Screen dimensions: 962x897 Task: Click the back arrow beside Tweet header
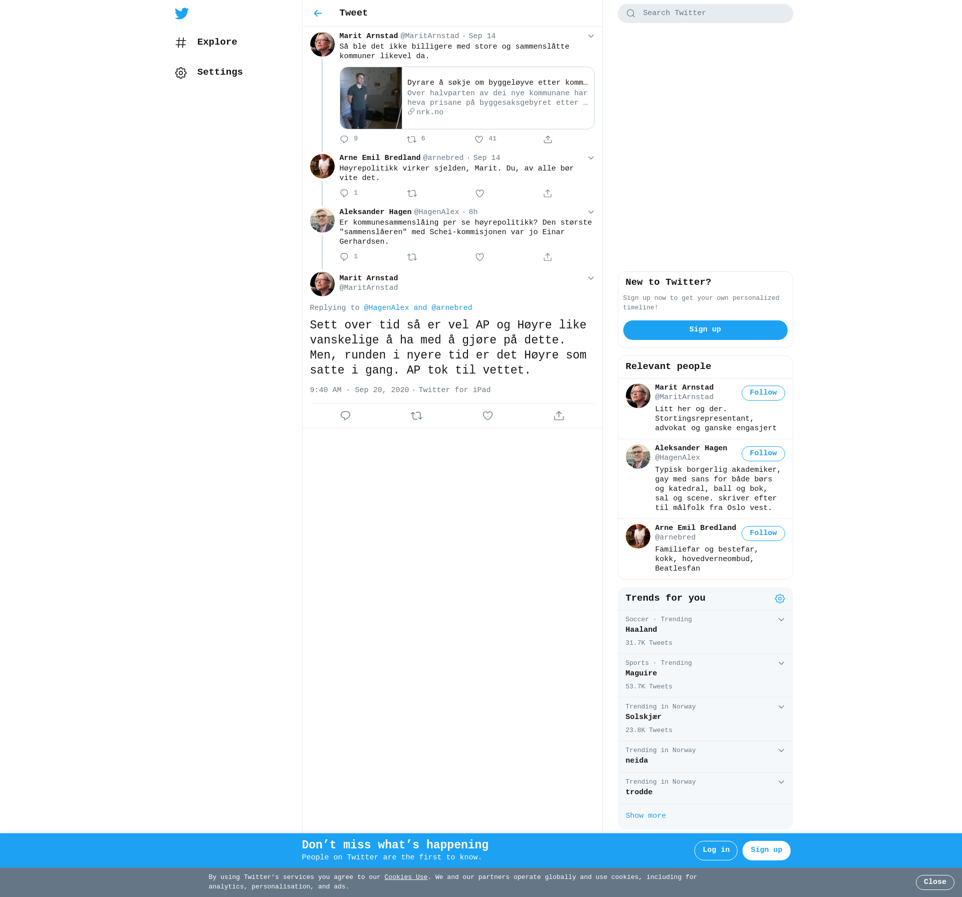(x=318, y=14)
